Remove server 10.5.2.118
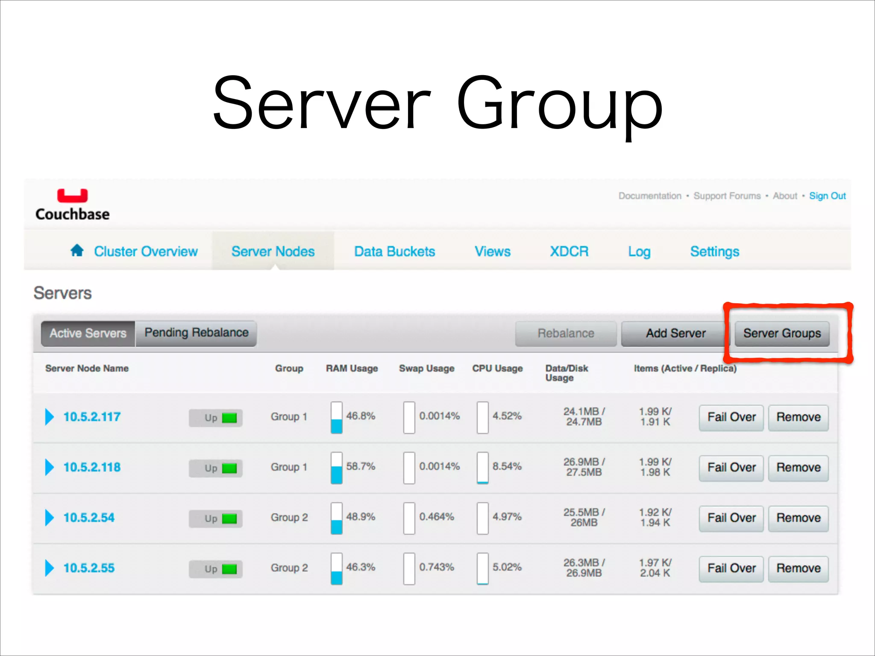Viewport: 875px width, 656px height. coord(798,468)
